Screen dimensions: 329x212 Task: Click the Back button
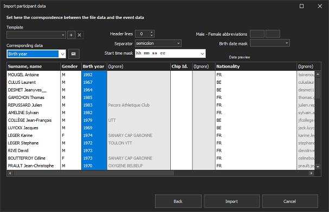178,201
